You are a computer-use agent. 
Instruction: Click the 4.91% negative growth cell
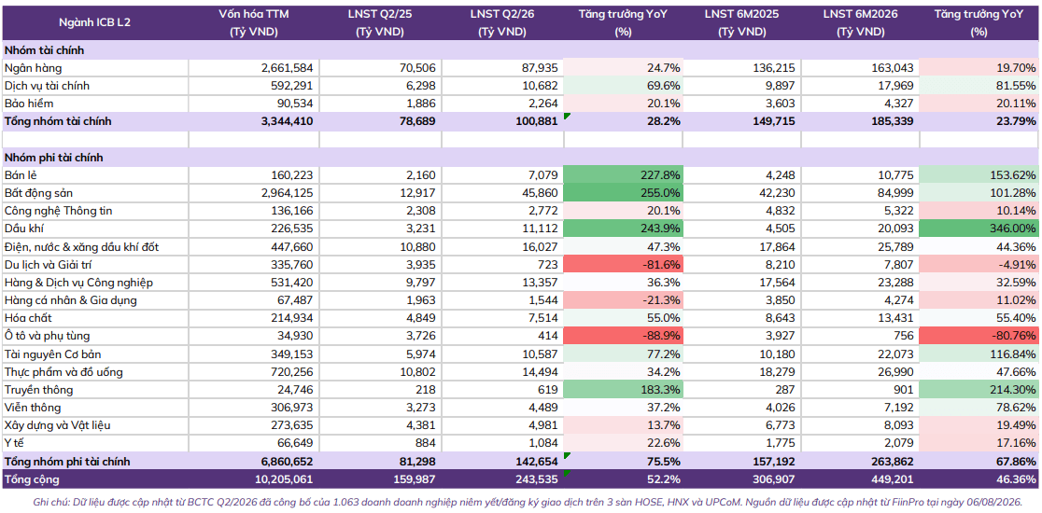point(979,265)
